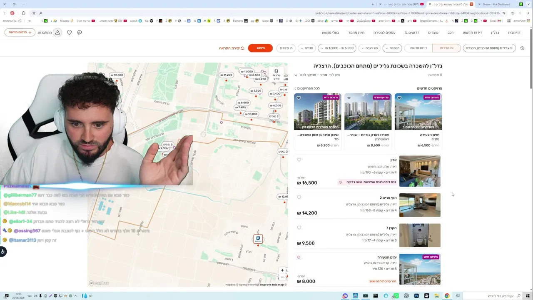The image size is (533, 300).
Task: Zoom out on the map
Action: pyautogui.click(x=282, y=277)
